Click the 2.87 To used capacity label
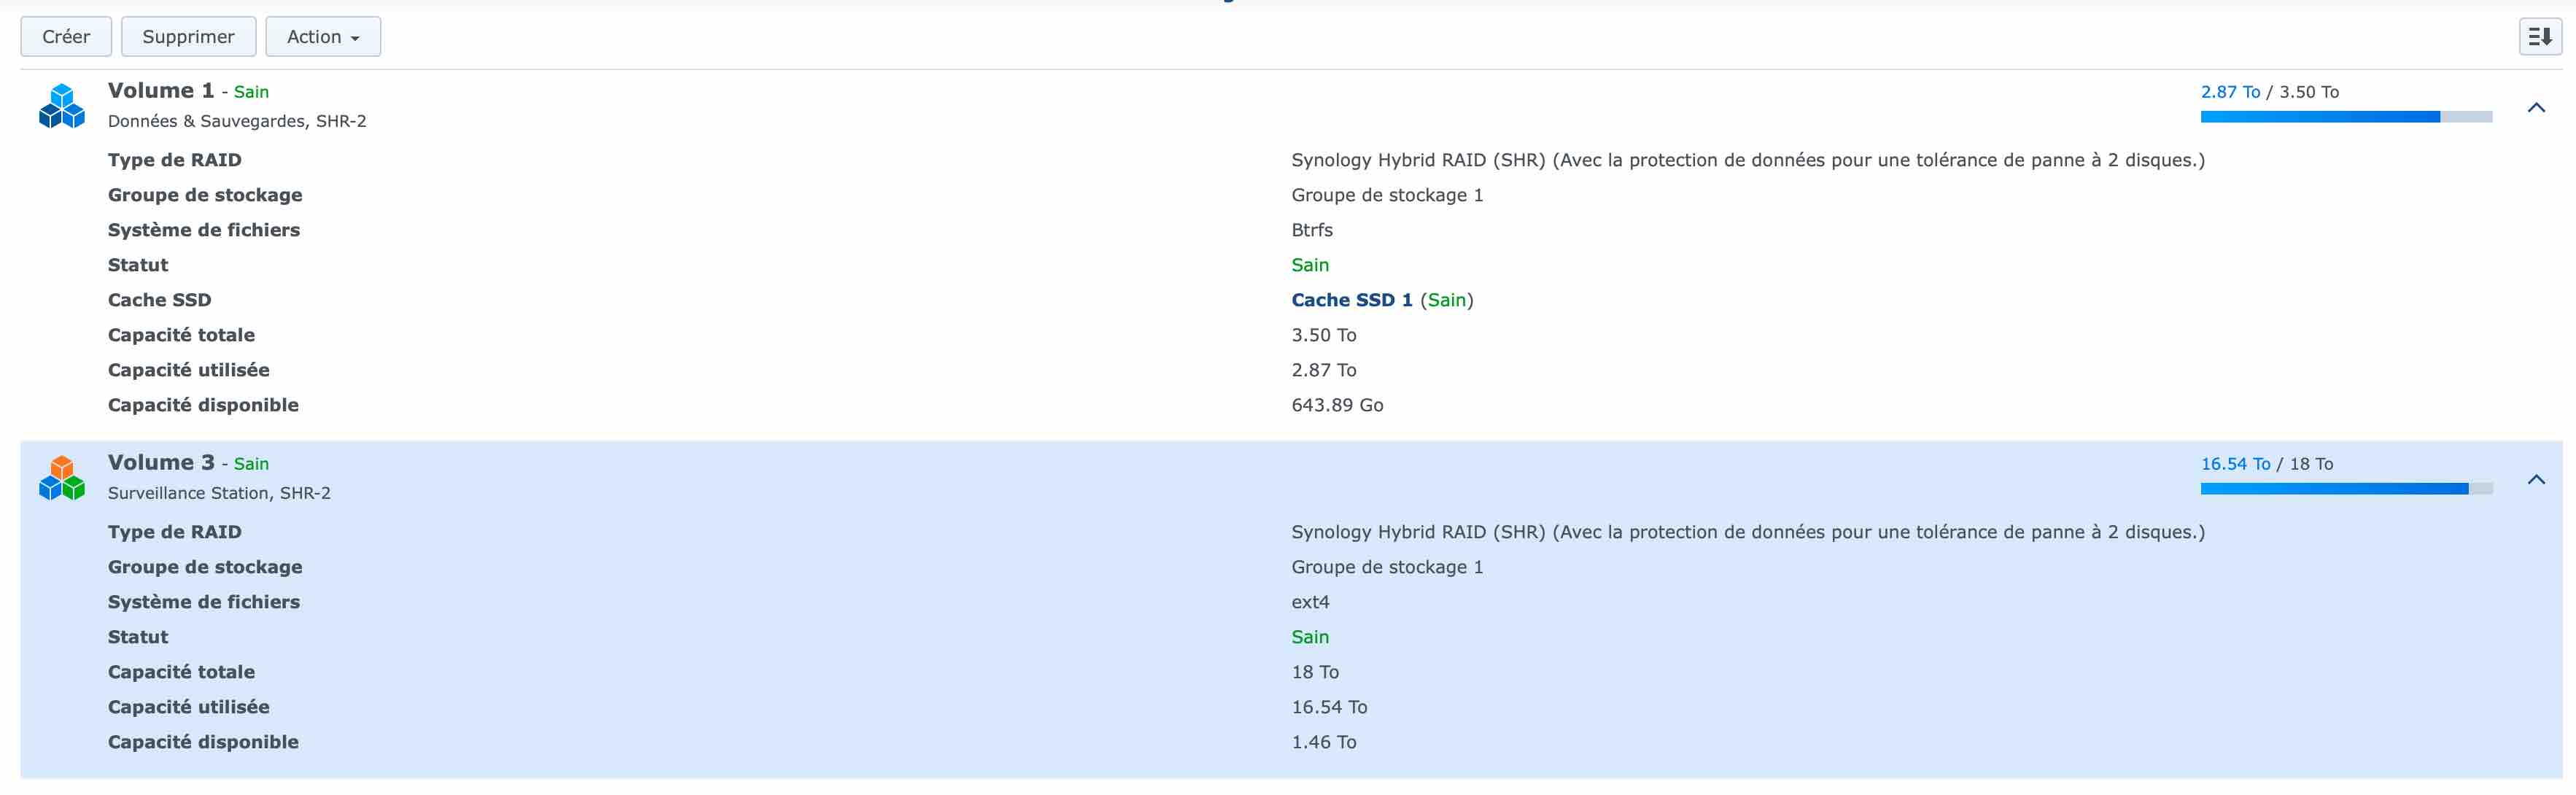This screenshot has height=795, width=2576. point(2229,92)
